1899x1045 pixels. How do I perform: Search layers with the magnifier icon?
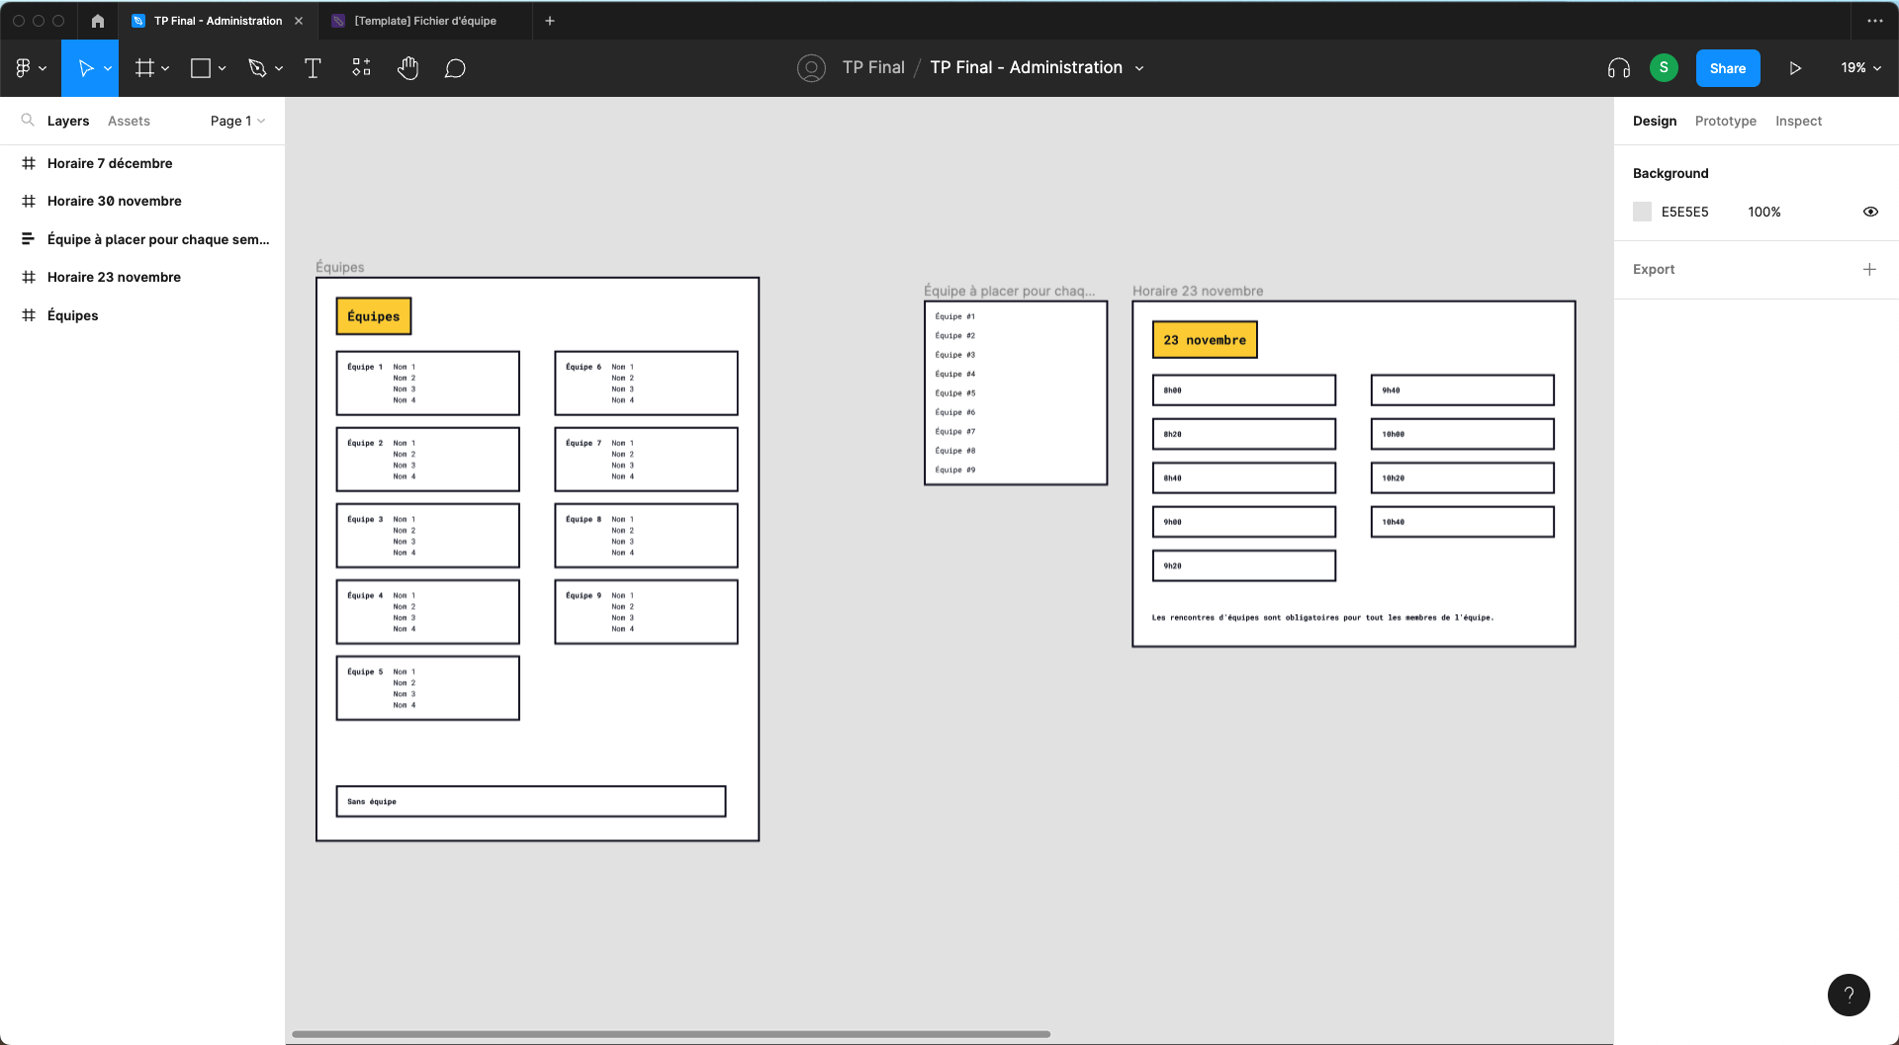pos(28,121)
